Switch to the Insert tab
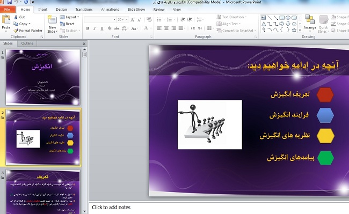The width and height of the screenshot is (349, 214). tap(42, 9)
